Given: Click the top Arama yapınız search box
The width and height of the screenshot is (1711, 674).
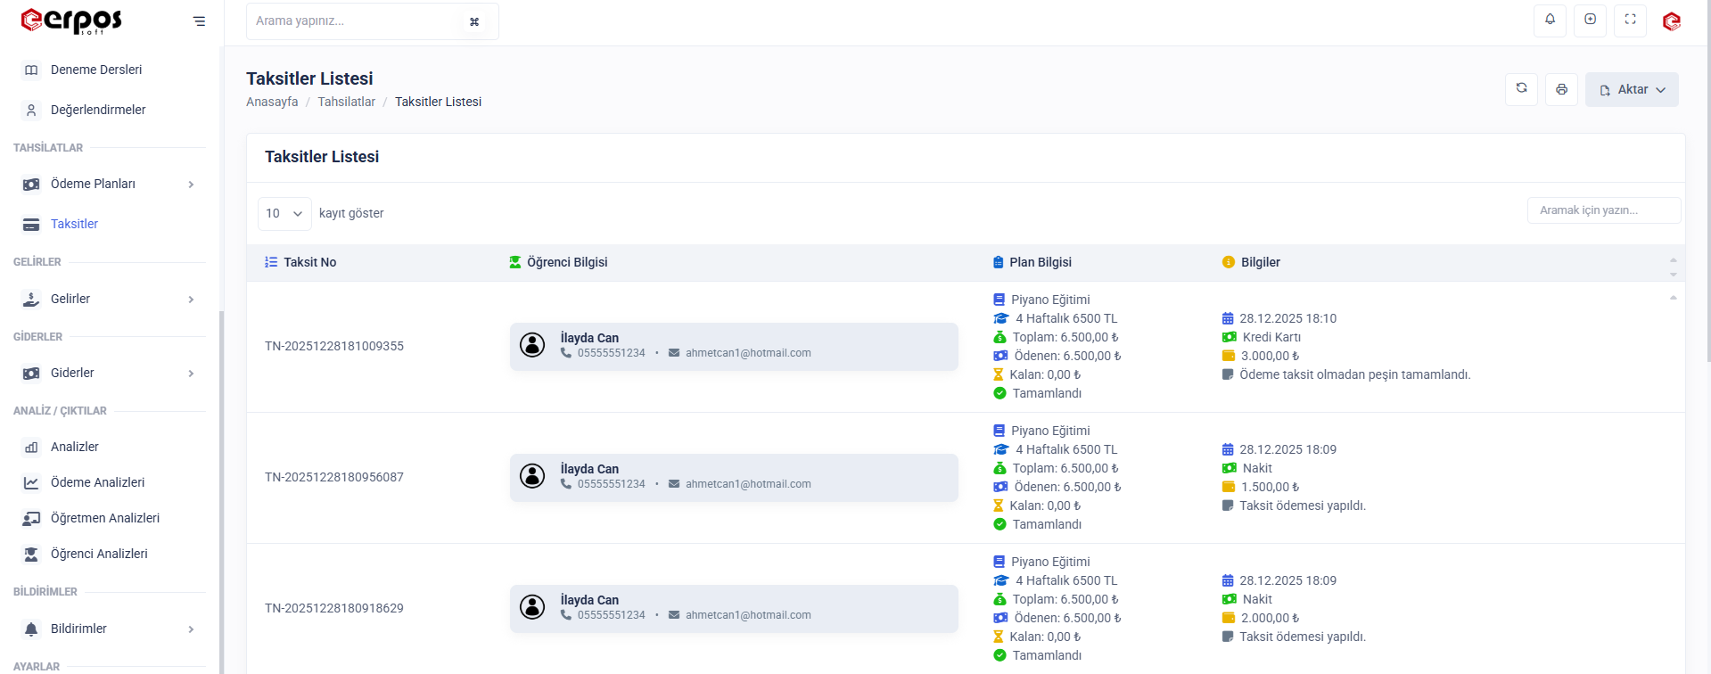Looking at the screenshot, I should pos(357,21).
